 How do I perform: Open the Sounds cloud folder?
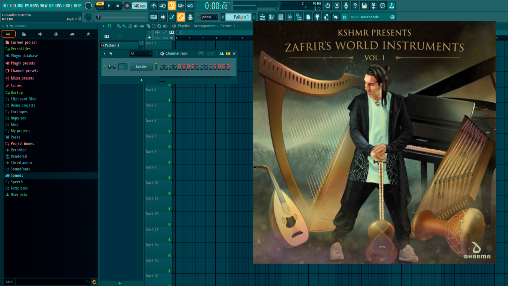click(17, 175)
